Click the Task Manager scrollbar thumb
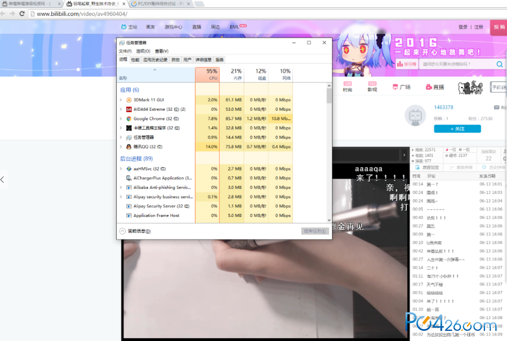The height and width of the screenshot is (341, 507). pyautogui.click(x=329, y=96)
